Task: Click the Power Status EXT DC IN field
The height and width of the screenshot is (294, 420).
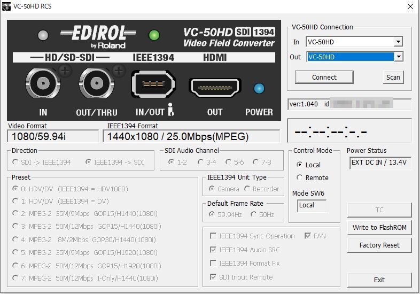Action: (380, 163)
